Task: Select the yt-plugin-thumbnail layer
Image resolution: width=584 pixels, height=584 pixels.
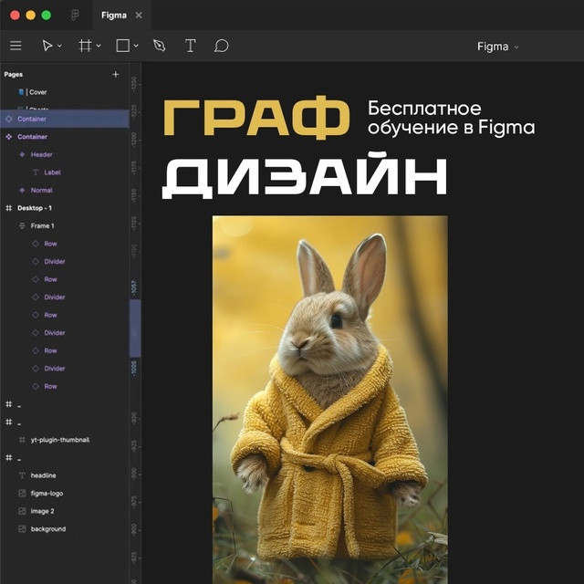Action: (60, 440)
